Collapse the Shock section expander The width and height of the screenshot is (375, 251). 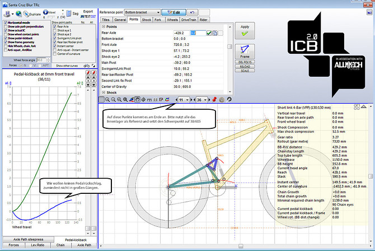click(x=104, y=92)
